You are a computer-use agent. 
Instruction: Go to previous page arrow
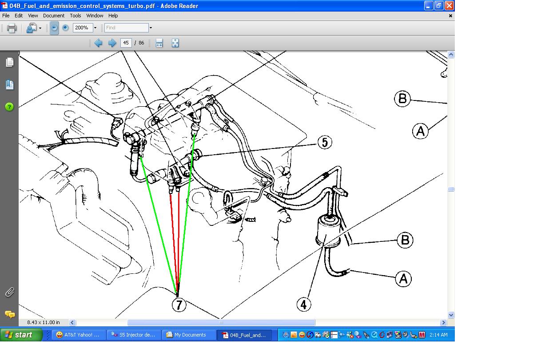[x=99, y=43]
